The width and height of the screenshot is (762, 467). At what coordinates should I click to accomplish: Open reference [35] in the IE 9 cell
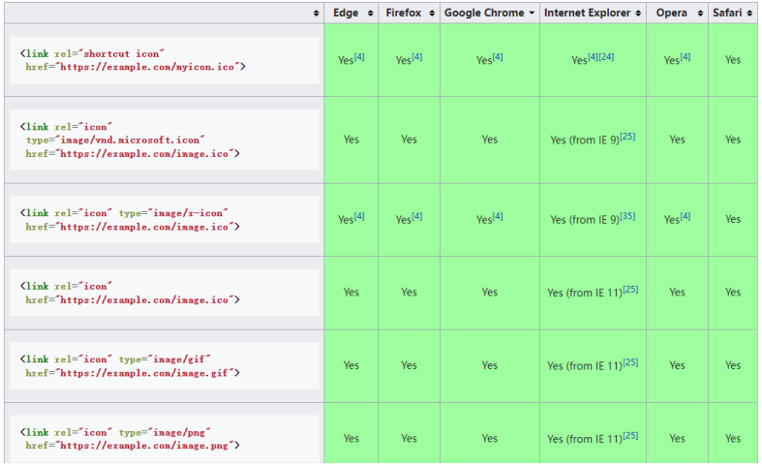pos(627,216)
